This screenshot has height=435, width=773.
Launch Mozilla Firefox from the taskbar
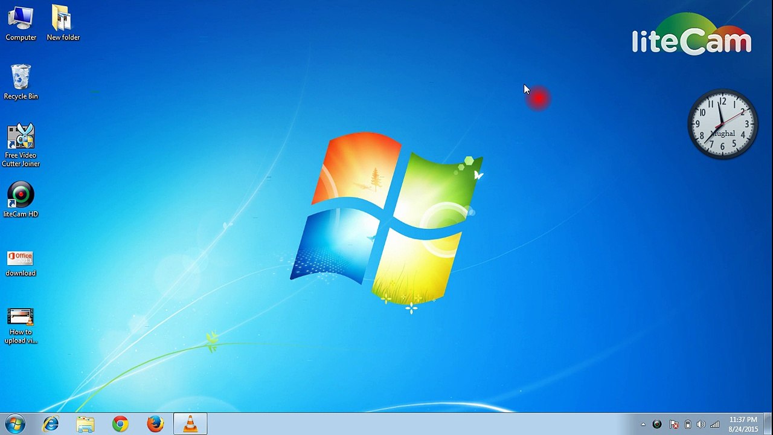pyautogui.click(x=155, y=424)
